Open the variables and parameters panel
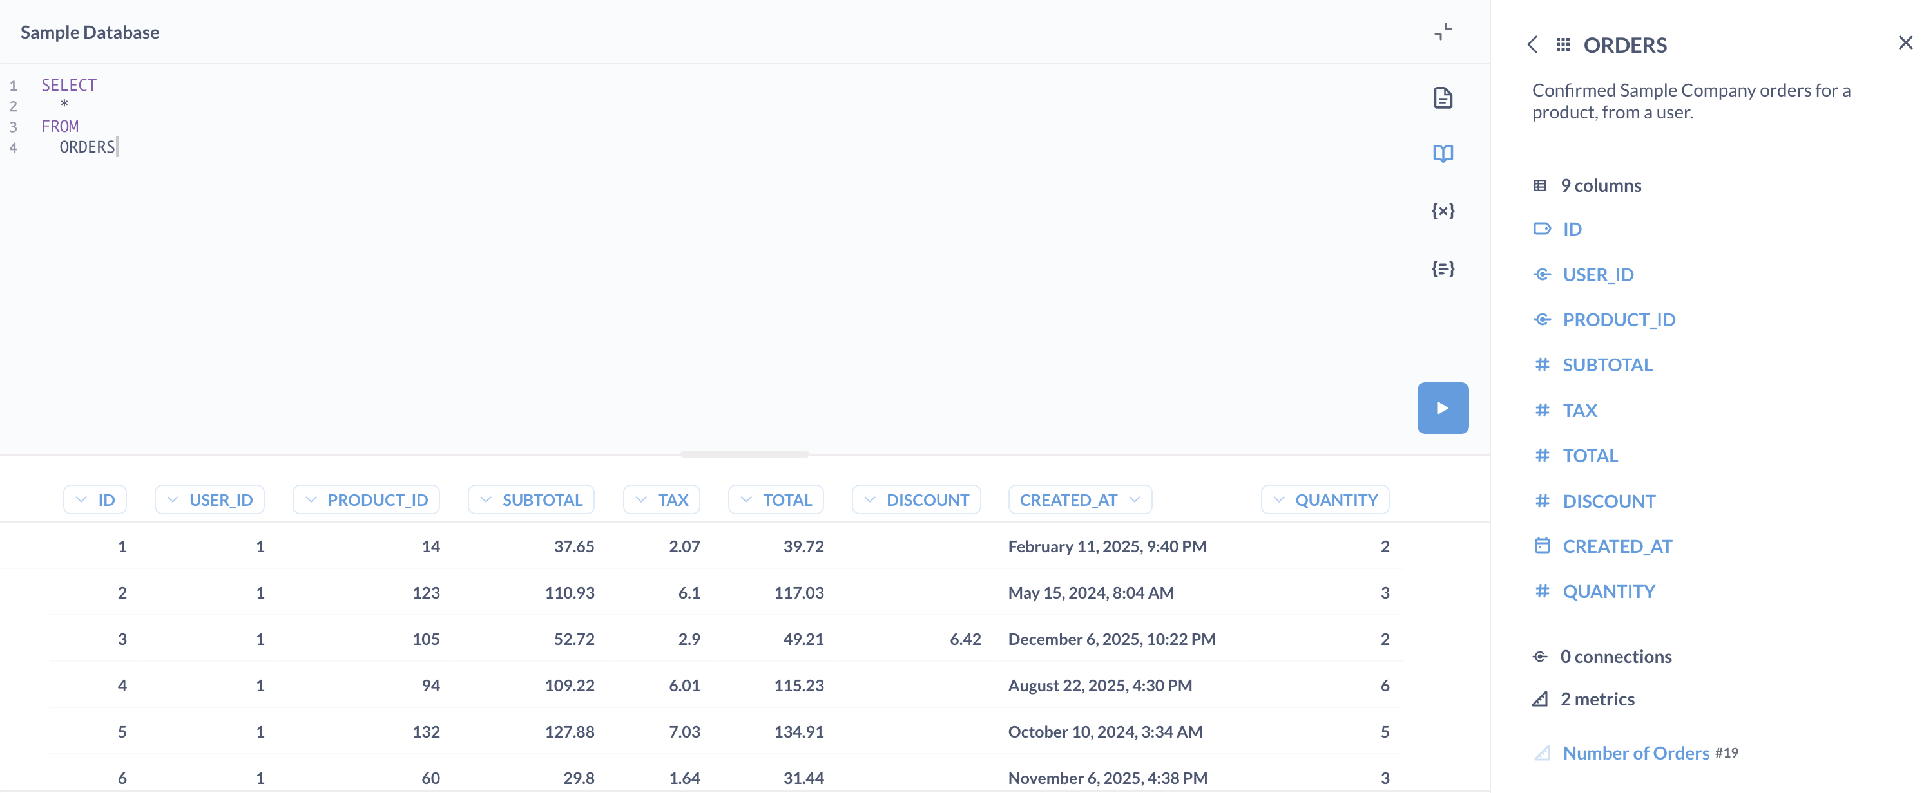 point(1442,210)
